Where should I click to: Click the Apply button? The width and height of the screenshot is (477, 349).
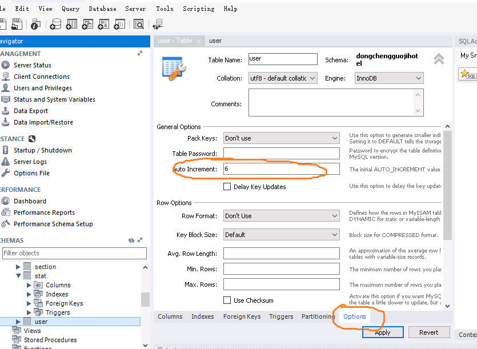pyautogui.click(x=383, y=332)
